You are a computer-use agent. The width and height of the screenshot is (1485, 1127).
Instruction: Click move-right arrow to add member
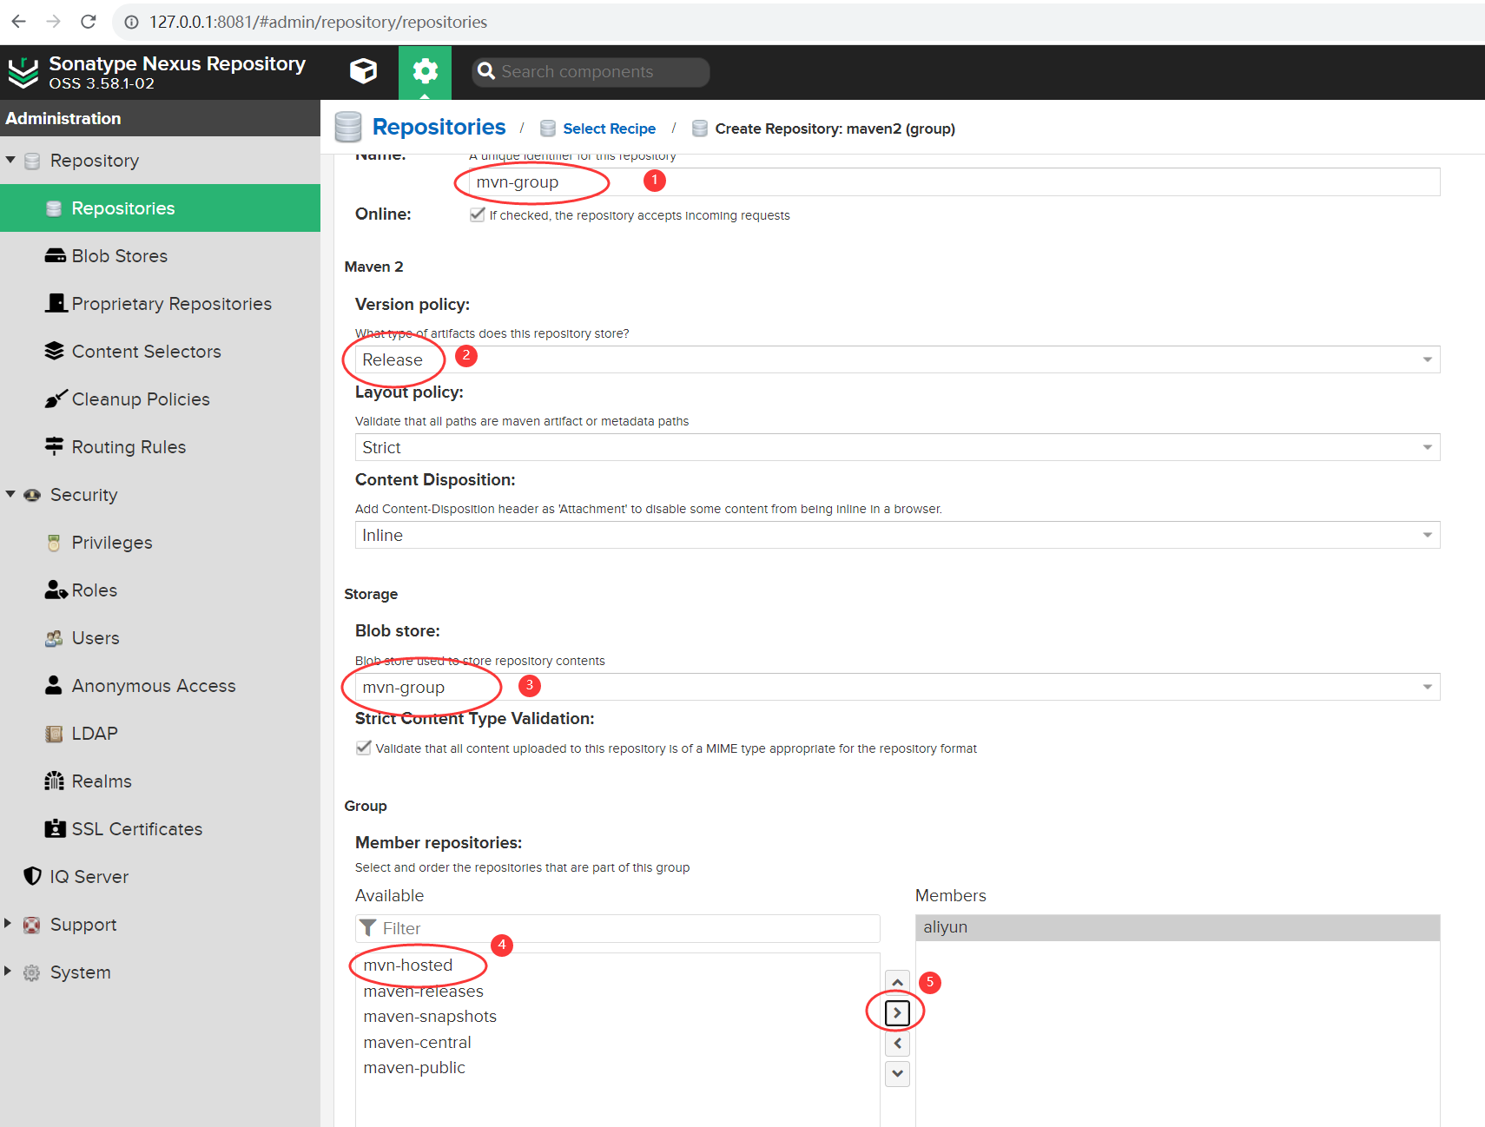point(897,1012)
